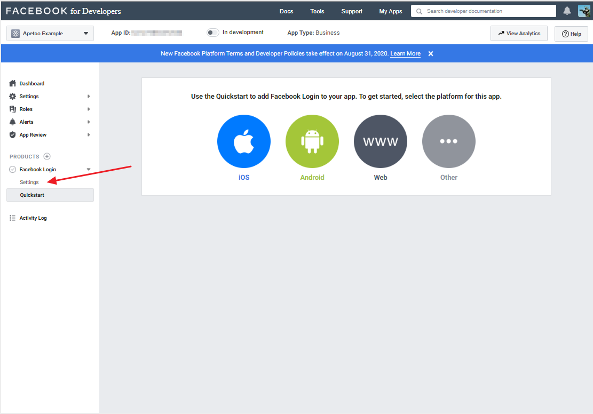Open My Apps menu
The width and height of the screenshot is (593, 414).
(x=390, y=11)
